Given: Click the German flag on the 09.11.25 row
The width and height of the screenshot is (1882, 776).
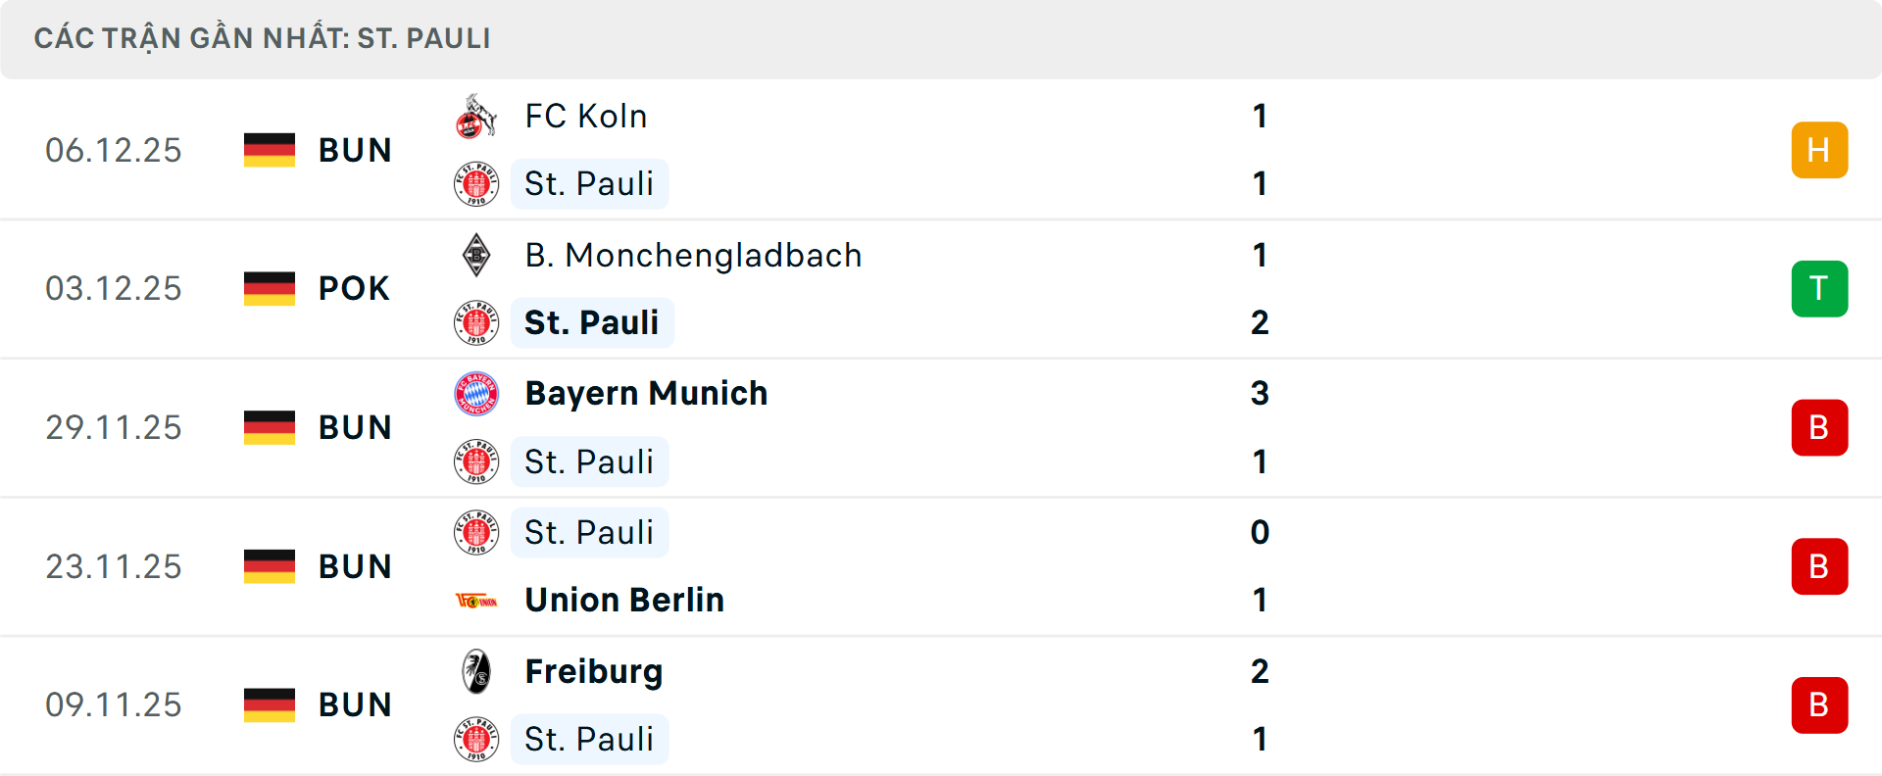Looking at the screenshot, I should [270, 704].
